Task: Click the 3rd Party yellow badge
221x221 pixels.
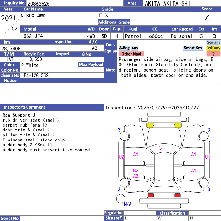Action: (213, 48)
